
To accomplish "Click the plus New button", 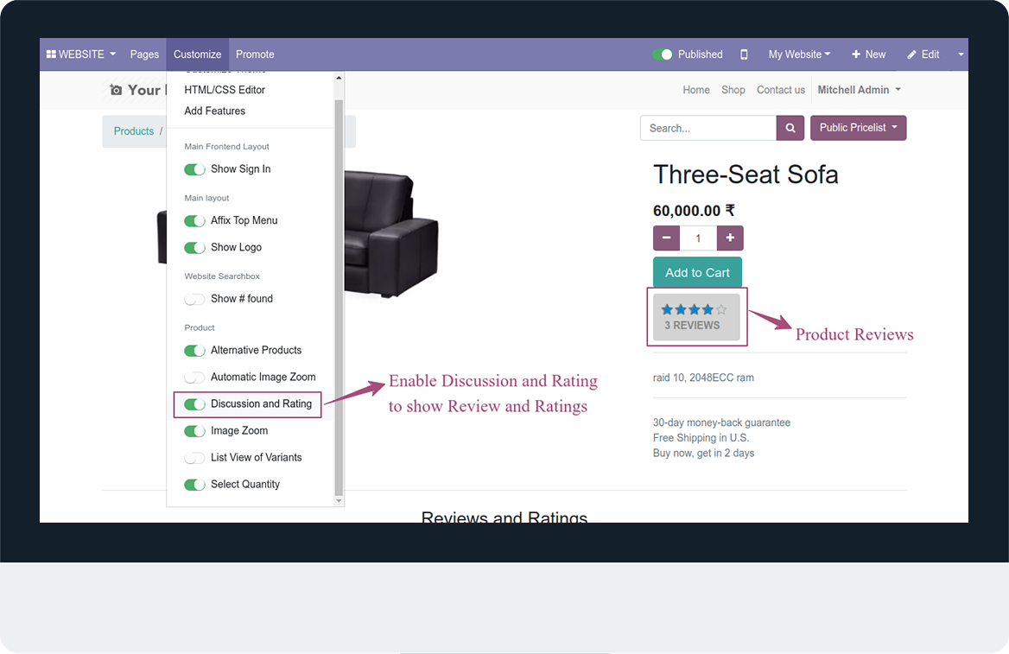I will [869, 54].
